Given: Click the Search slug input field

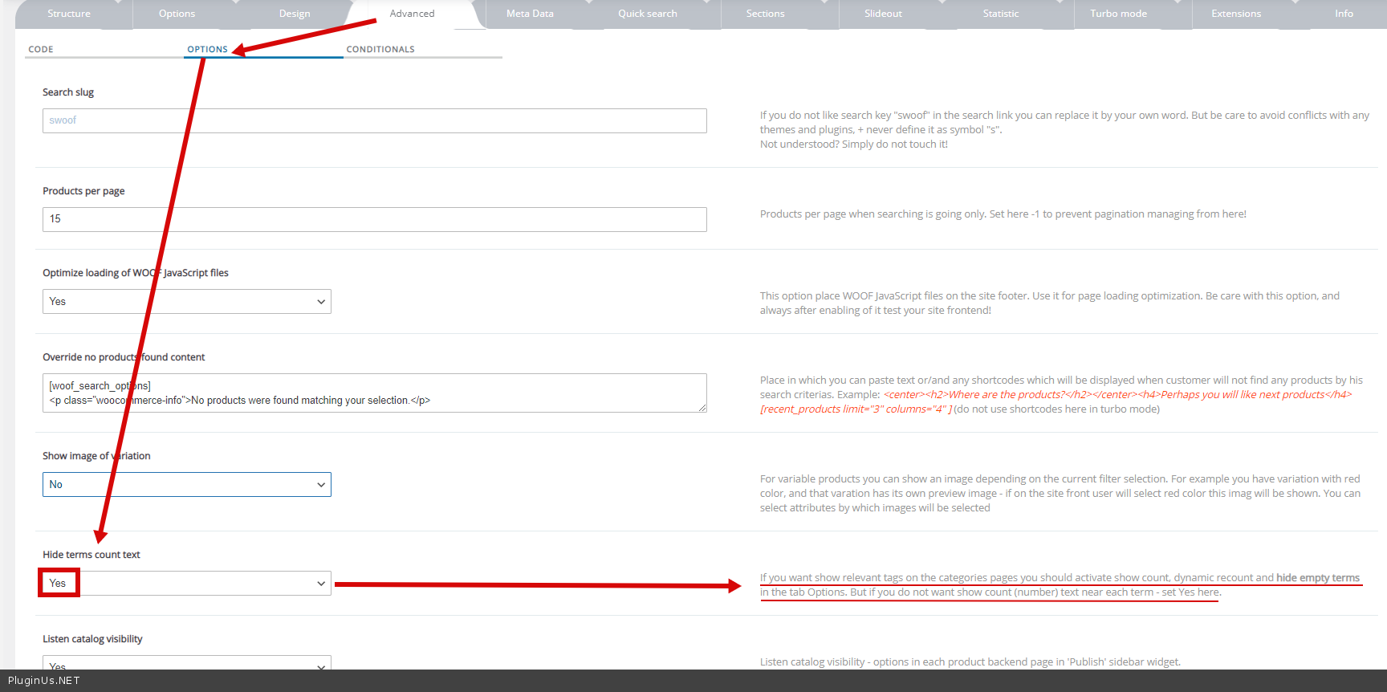Looking at the screenshot, I should pyautogui.click(x=374, y=120).
